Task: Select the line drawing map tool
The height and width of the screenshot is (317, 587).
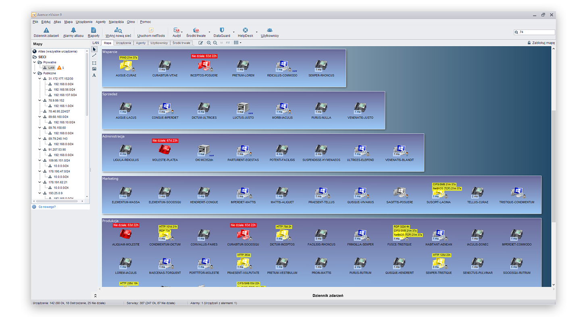Action: pyautogui.click(x=94, y=56)
